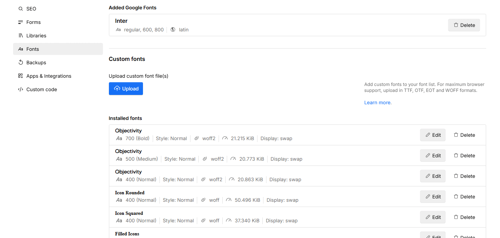
Task: Go to Libraries in the sidebar
Action: [x=58, y=35]
